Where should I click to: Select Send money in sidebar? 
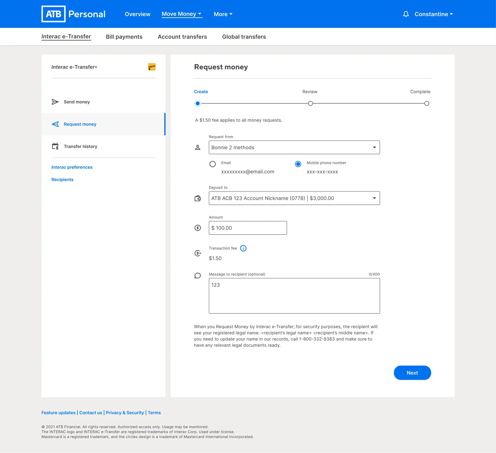pyautogui.click(x=103, y=102)
